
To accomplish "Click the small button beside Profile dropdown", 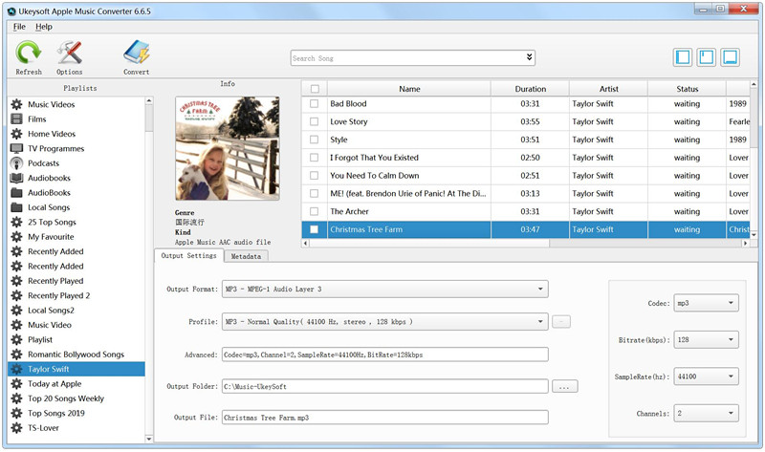I will (x=561, y=322).
